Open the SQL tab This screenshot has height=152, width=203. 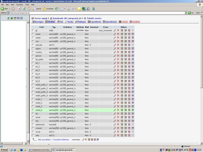[60, 22]
